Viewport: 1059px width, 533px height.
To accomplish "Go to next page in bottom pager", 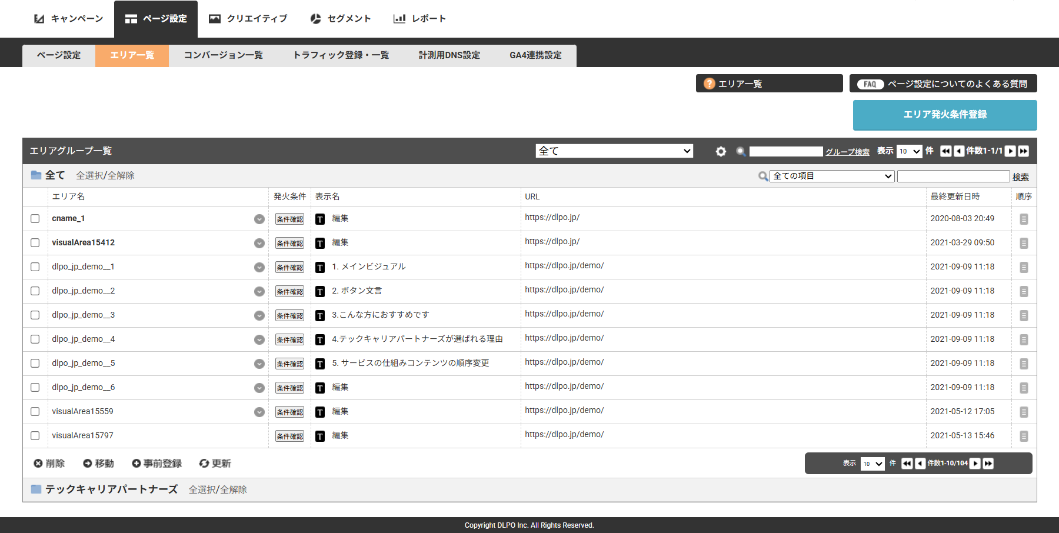I will [975, 464].
